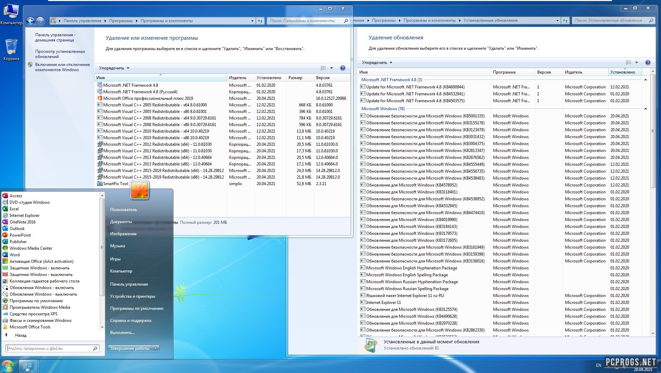Open Устройства и принтеры in Start menu
This screenshot has height=373, width=661.
(132, 296)
